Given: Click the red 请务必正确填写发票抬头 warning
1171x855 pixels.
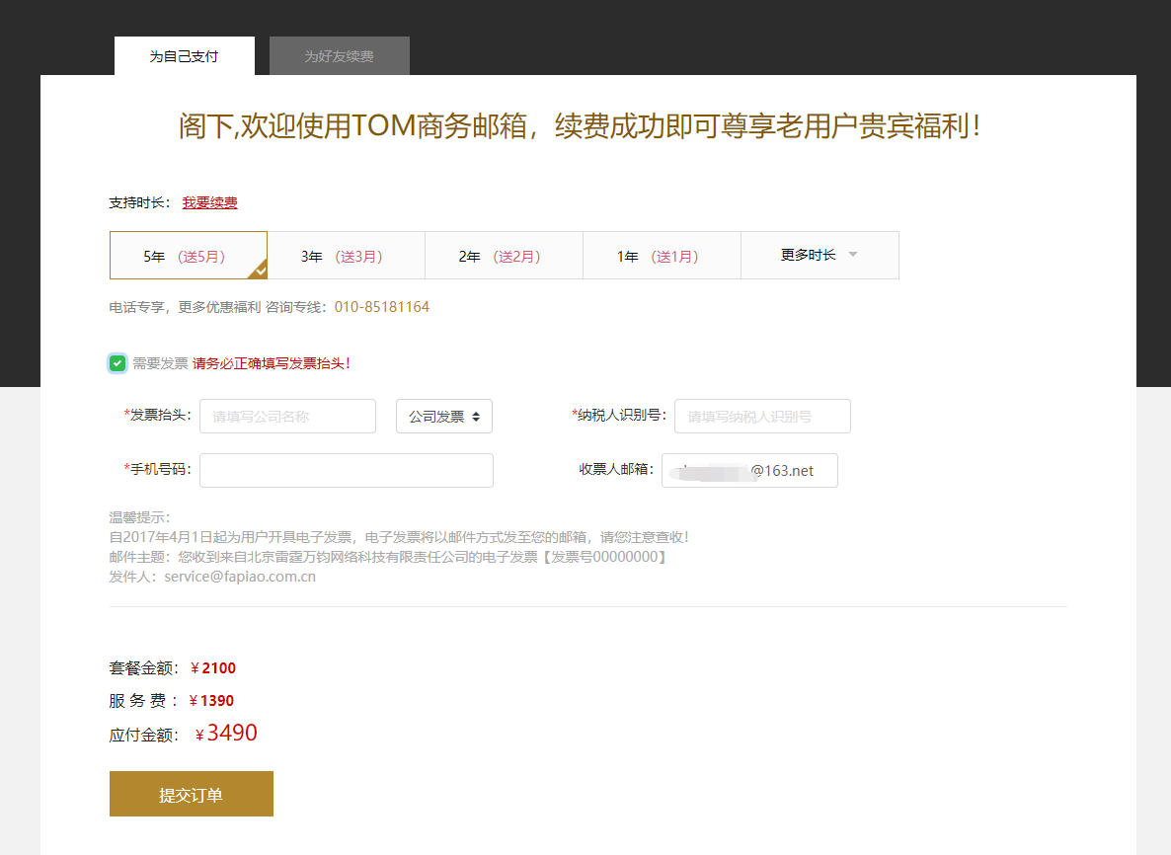Looking at the screenshot, I should 272,363.
